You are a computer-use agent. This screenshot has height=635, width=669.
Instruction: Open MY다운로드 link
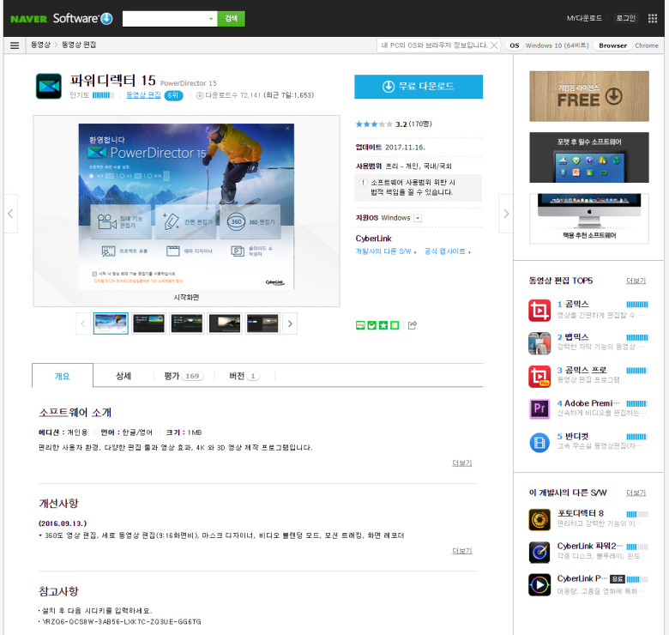(x=584, y=18)
